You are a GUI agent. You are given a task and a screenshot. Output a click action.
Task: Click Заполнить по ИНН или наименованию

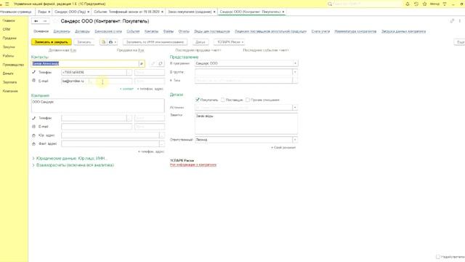pyautogui.click(x=155, y=42)
